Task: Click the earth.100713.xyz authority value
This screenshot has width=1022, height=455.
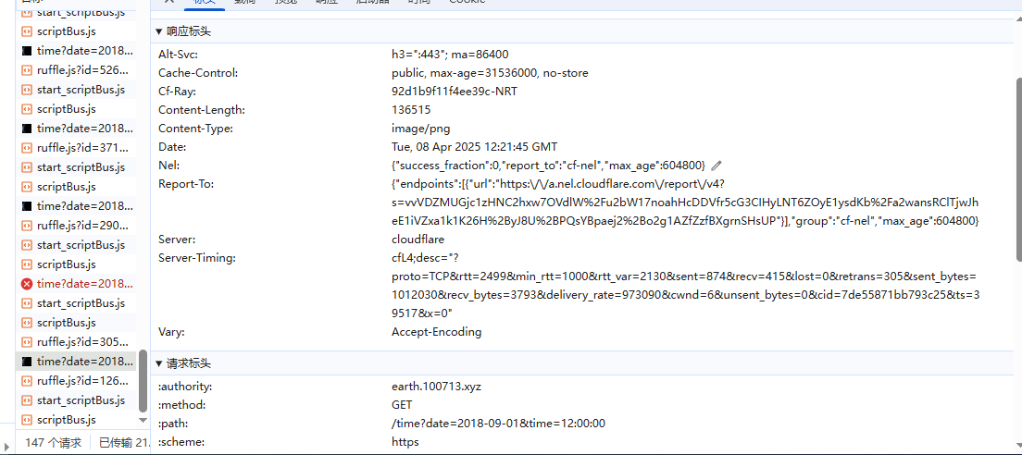Action: coord(436,387)
